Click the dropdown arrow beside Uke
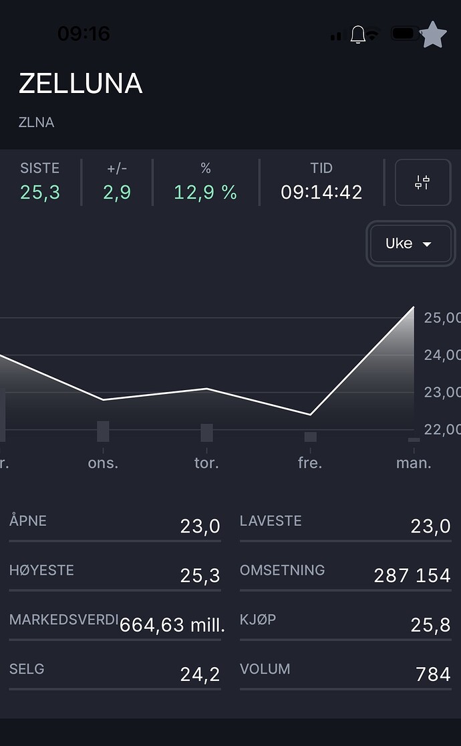 coord(428,244)
